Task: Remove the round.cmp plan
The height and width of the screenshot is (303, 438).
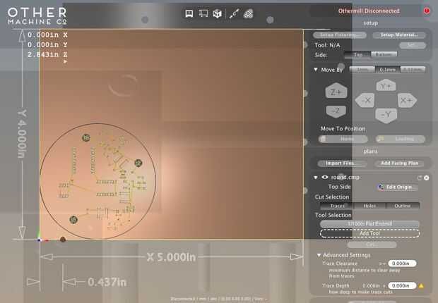Action: click(x=426, y=178)
